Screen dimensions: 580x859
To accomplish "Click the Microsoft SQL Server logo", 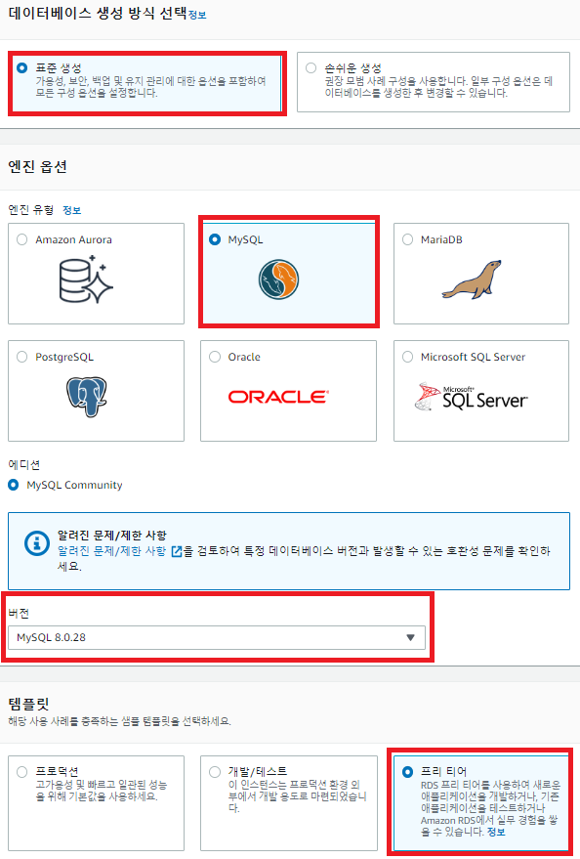I will 472,397.
